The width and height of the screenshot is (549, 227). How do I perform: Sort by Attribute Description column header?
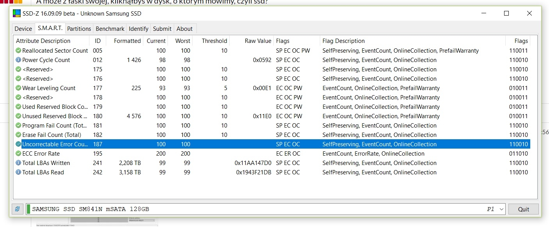click(x=52, y=41)
